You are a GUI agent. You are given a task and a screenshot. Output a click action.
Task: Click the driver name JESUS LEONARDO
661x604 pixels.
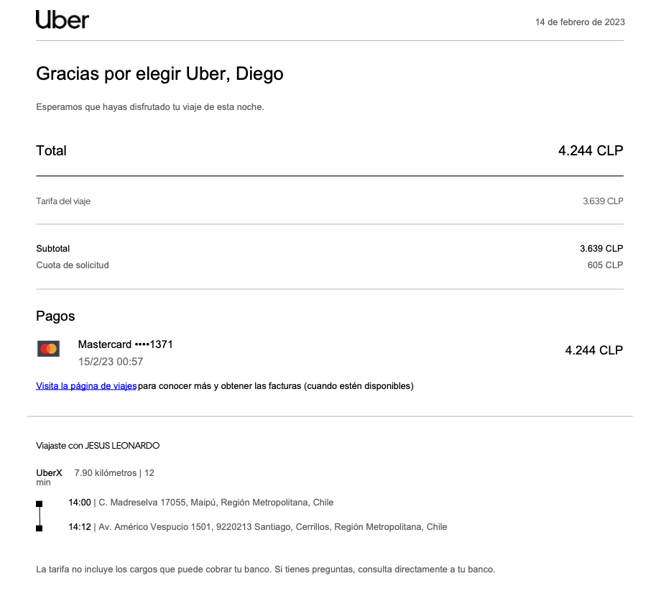pos(122,446)
